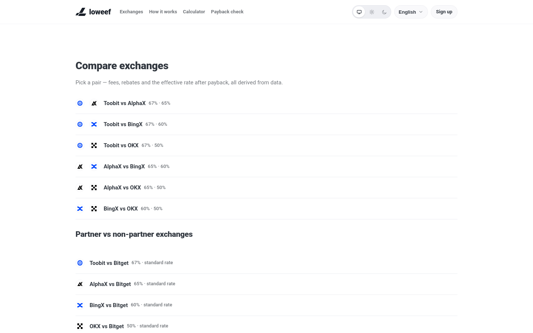Click Toobit icon in Toobit vs AlphaX row

[x=80, y=103]
